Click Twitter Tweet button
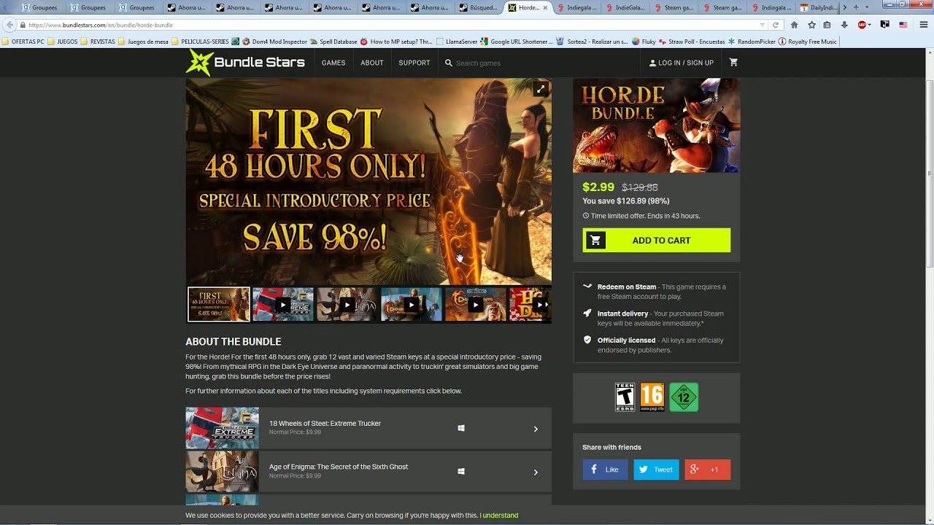934x525 pixels. (656, 470)
